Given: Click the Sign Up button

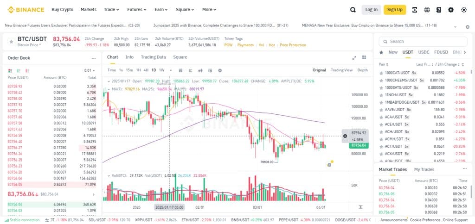Looking at the screenshot, I should (x=395, y=10).
